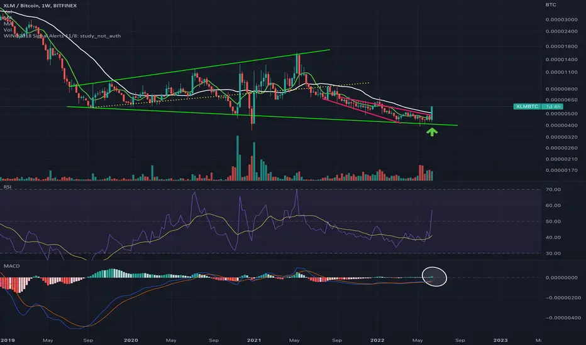Click the XLM / Bitcoin chart title
The image size is (586, 345).
40,6
